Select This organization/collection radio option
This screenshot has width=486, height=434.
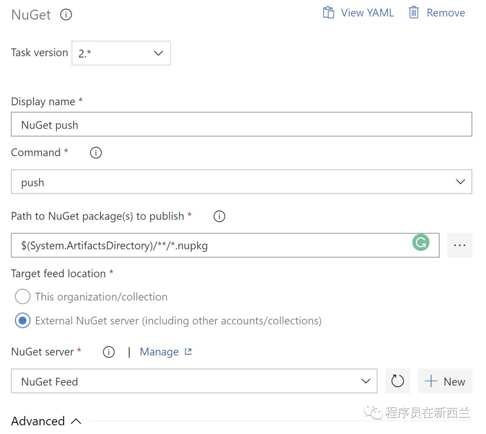pos(22,297)
